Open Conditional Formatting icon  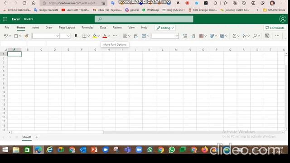pyautogui.click(x=201, y=36)
